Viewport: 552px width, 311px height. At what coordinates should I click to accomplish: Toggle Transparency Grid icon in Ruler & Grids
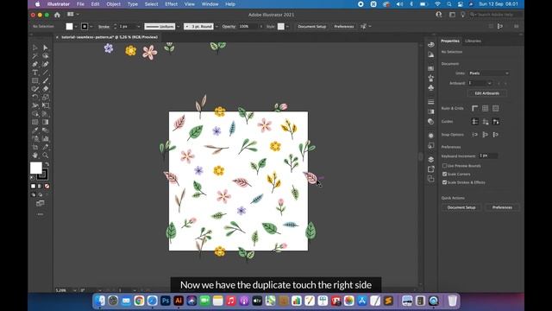click(496, 108)
